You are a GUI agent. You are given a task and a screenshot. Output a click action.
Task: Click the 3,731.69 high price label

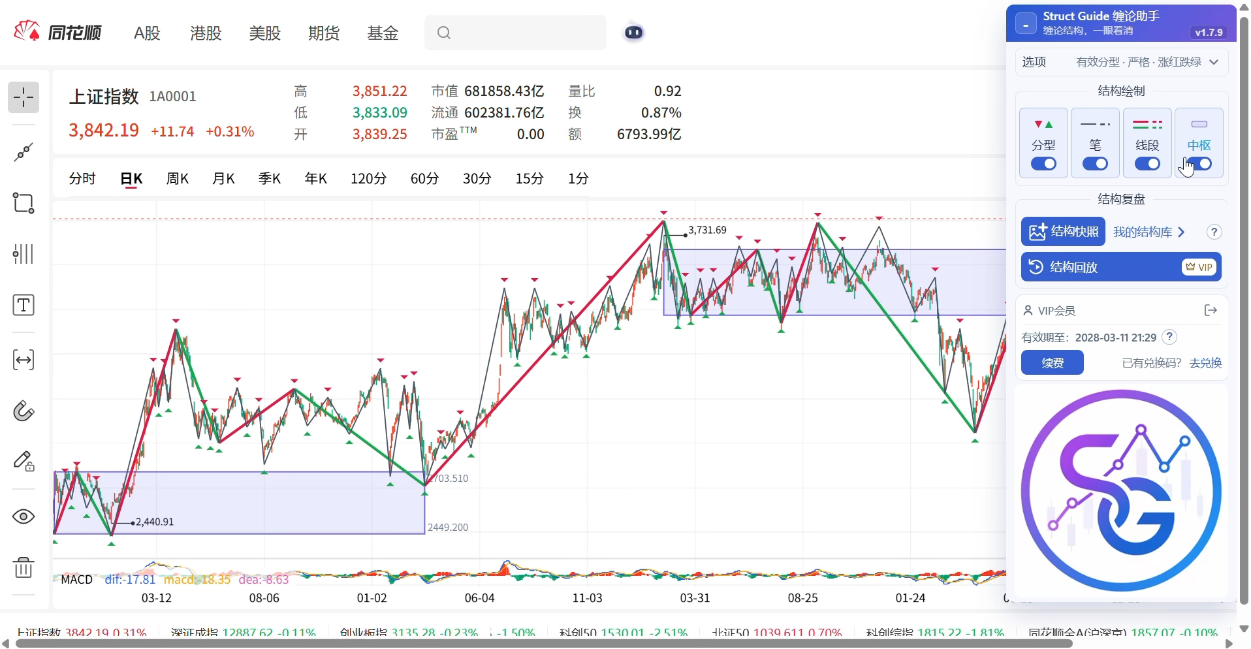pyautogui.click(x=707, y=230)
